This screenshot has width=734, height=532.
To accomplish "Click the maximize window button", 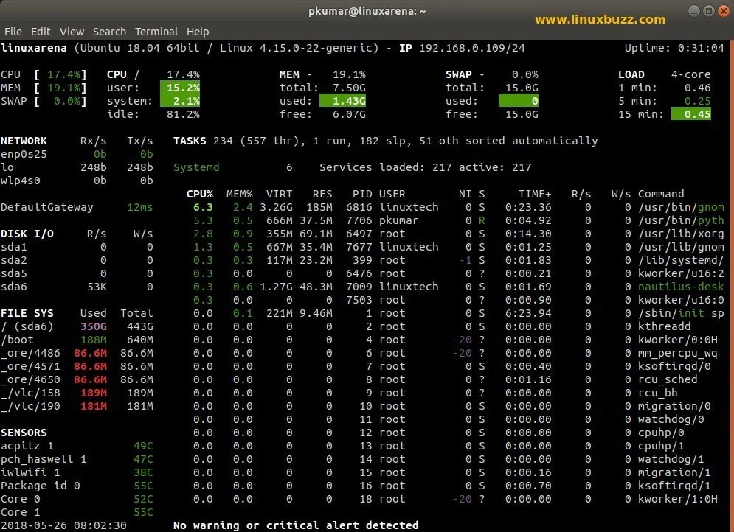I will point(709,11).
